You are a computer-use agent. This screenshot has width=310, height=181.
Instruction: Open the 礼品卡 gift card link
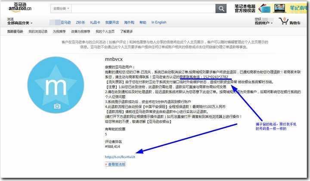coord(95,22)
